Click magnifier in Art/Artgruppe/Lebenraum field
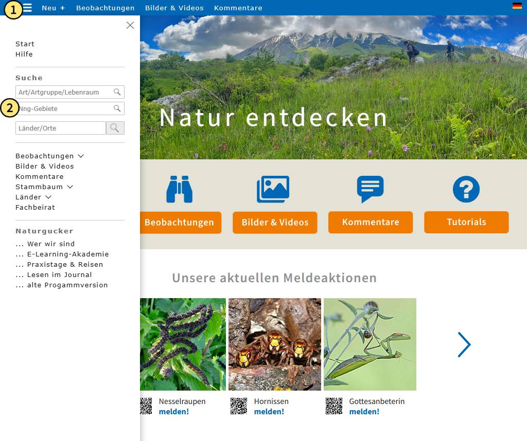The height and width of the screenshot is (441, 527). coord(117,92)
